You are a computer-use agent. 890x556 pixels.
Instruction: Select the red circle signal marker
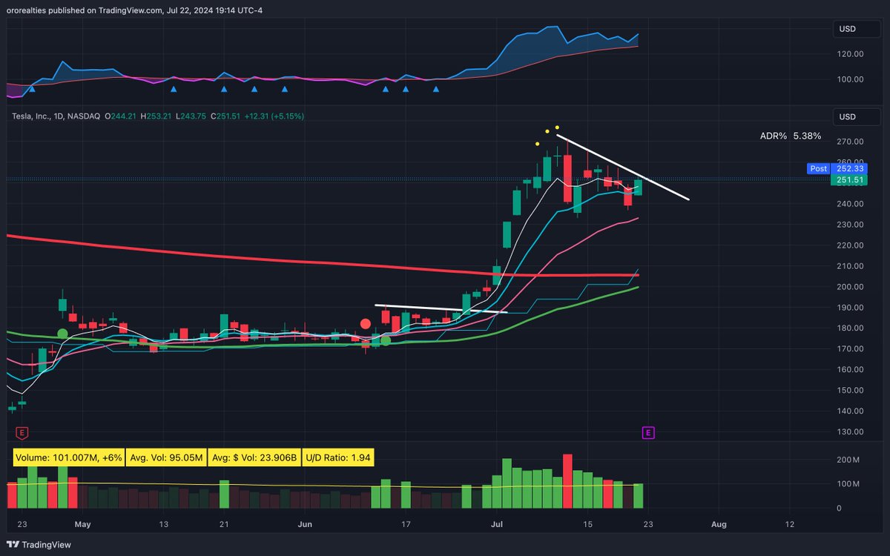point(365,324)
